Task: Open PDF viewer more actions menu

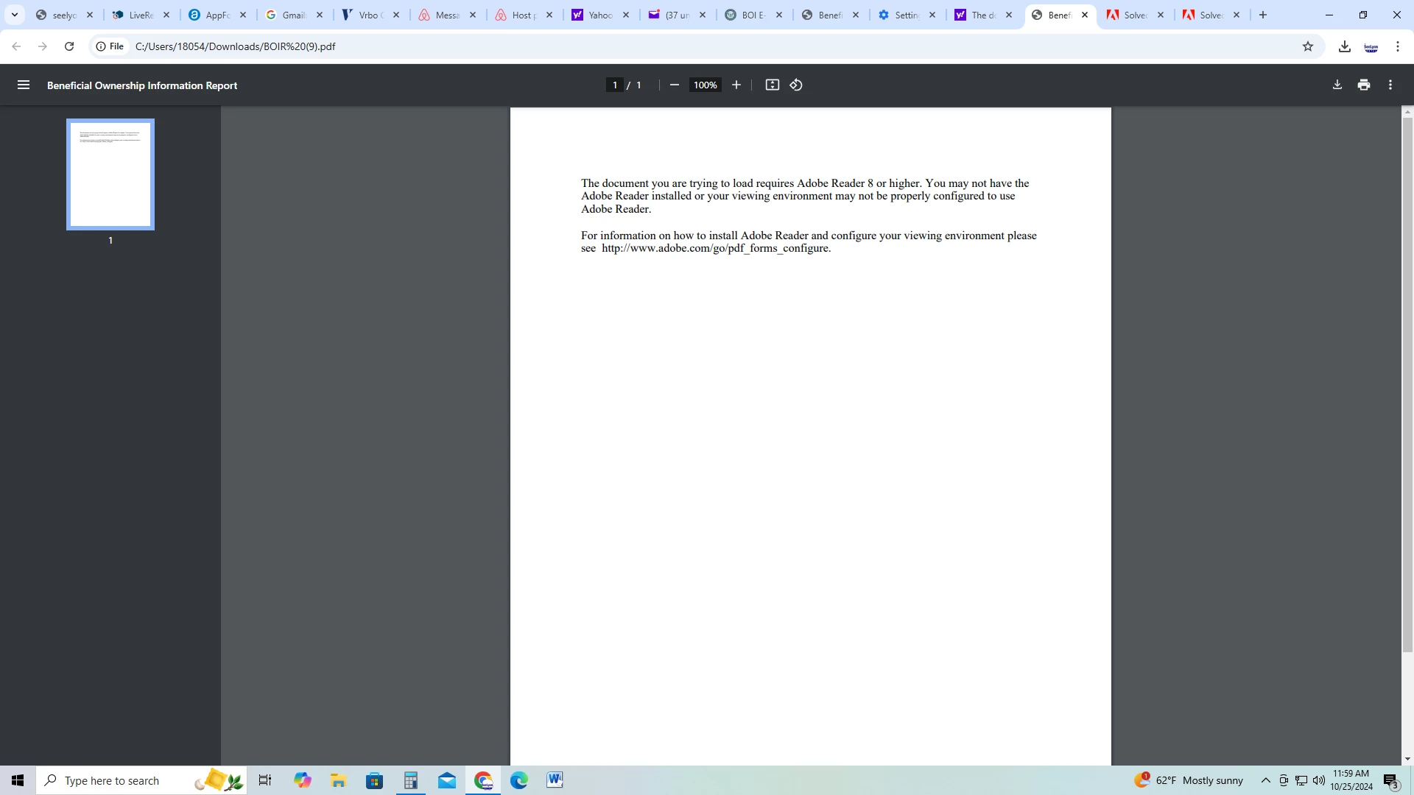Action: (1390, 85)
